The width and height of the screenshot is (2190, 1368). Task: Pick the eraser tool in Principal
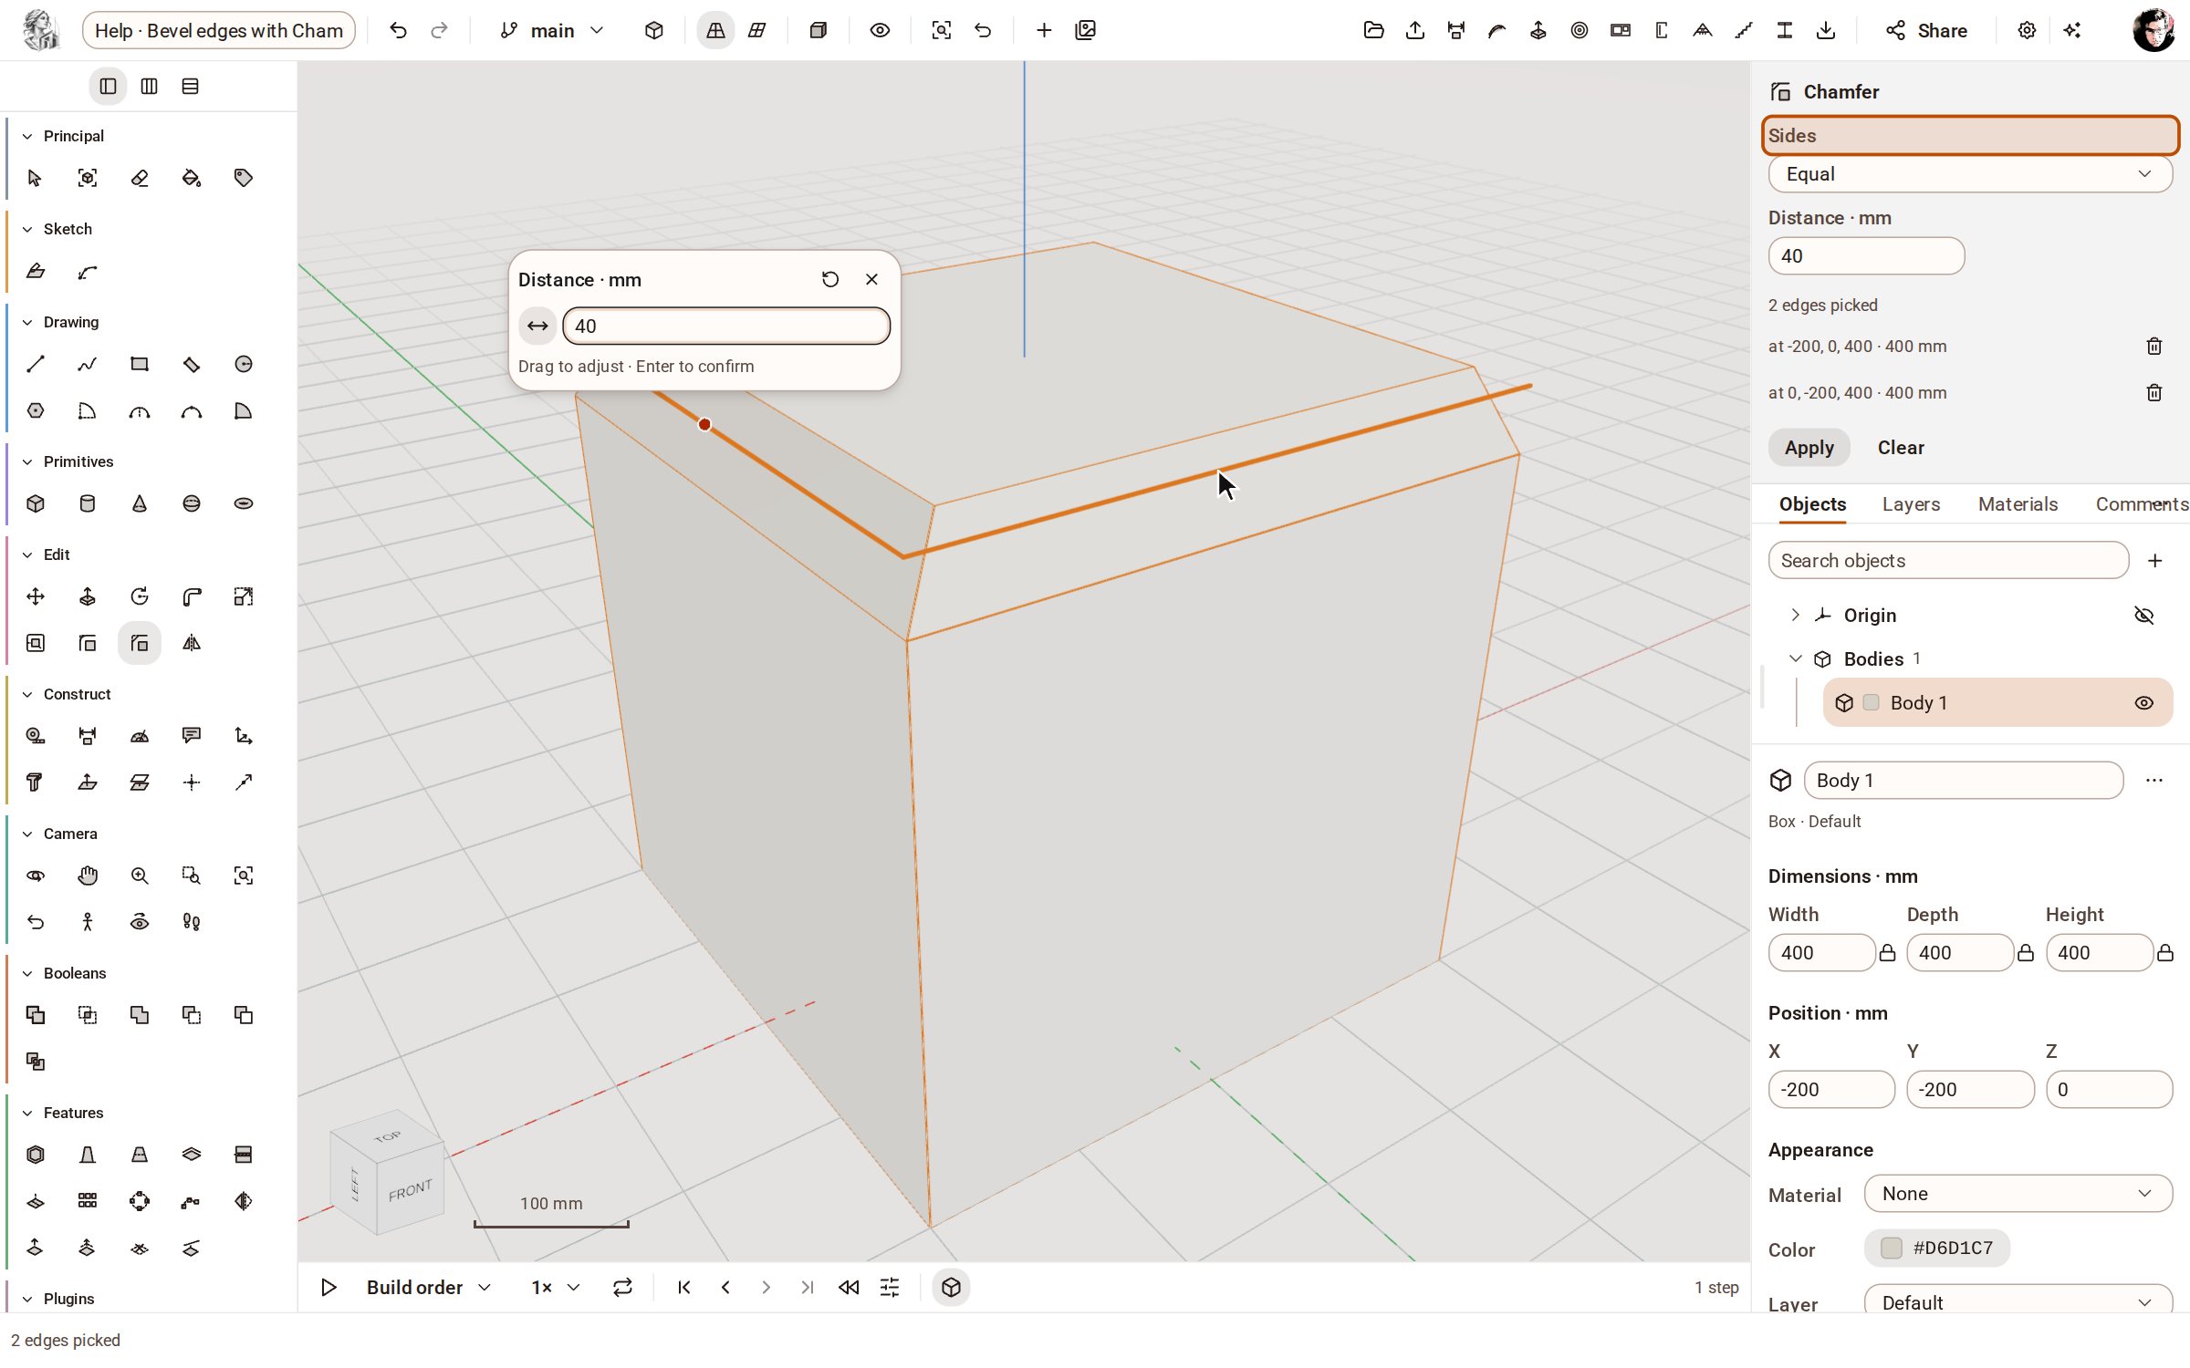(x=140, y=179)
